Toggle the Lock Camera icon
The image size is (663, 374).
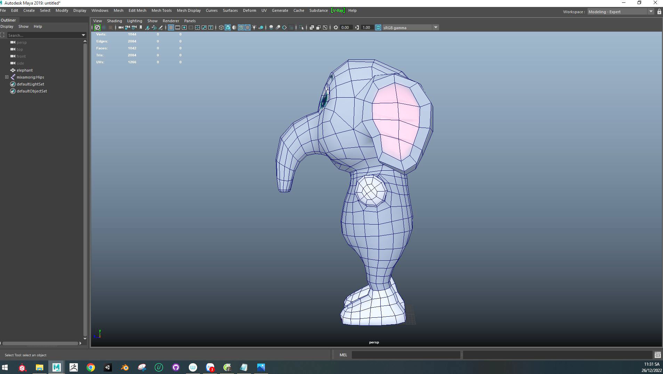(127, 27)
